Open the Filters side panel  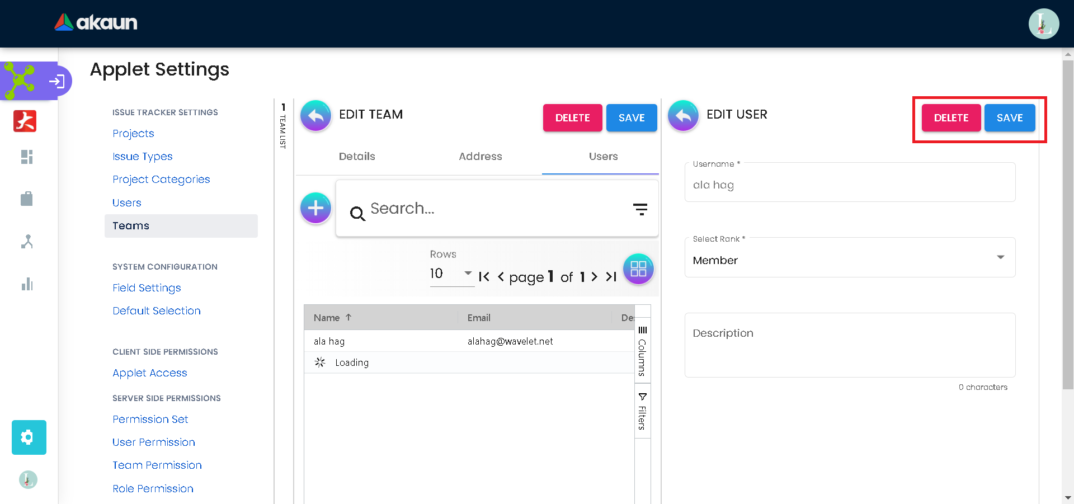point(643,411)
